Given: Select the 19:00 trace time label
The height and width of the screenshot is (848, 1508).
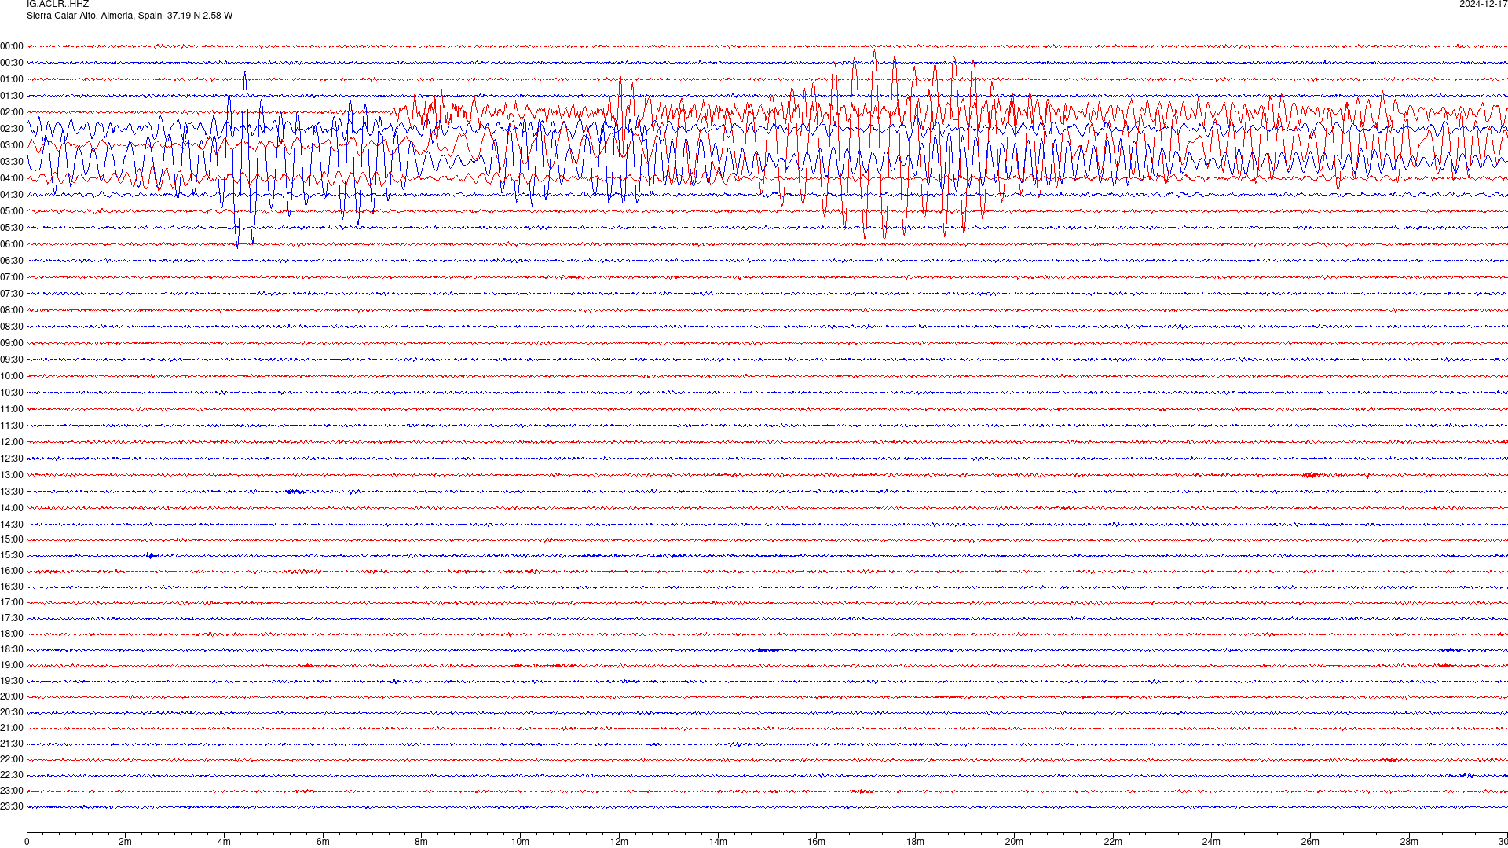Looking at the screenshot, I should 12,665.
